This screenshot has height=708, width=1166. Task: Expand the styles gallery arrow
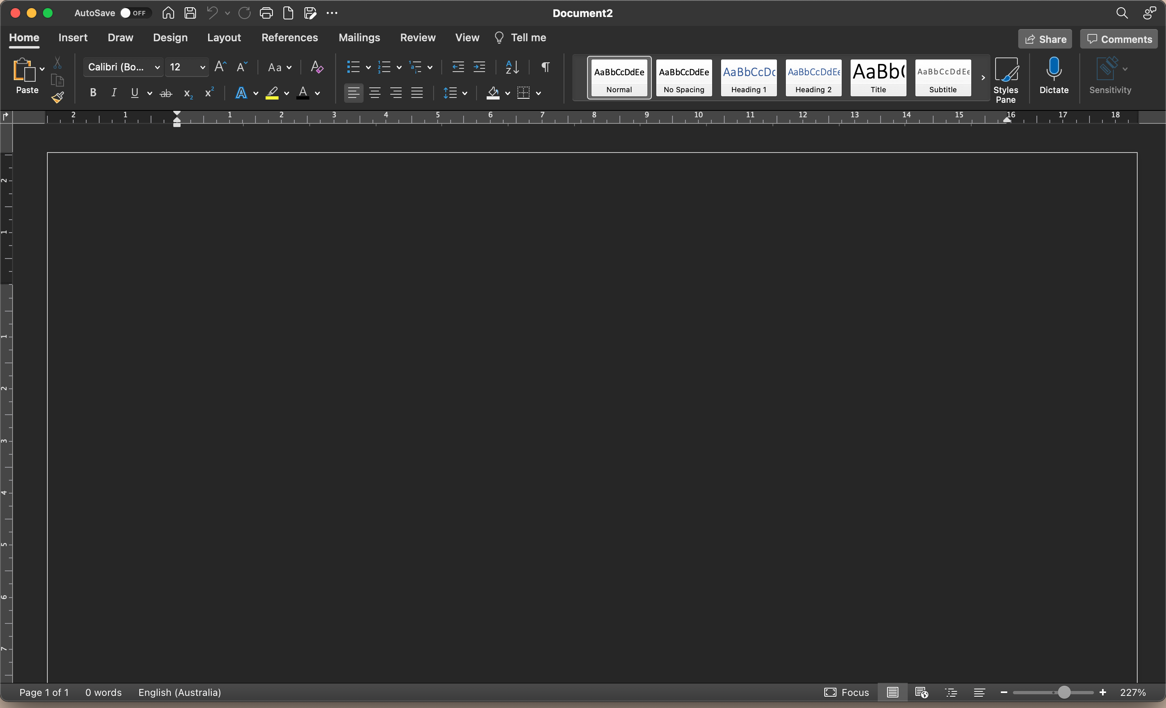tap(983, 78)
